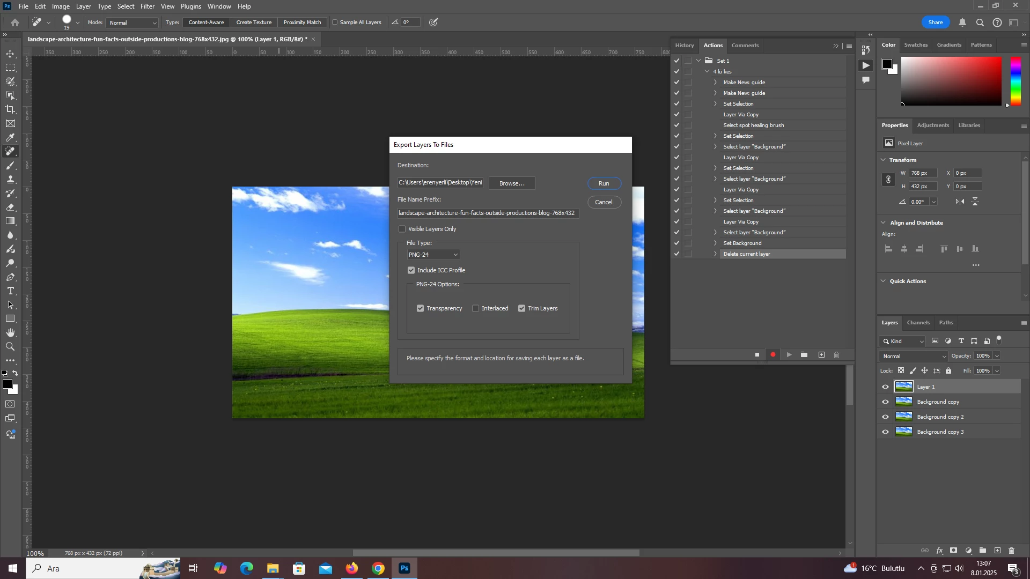Enable the Visible Layers Only checkbox
The width and height of the screenshot is (1030, 579).
(402, 229)
